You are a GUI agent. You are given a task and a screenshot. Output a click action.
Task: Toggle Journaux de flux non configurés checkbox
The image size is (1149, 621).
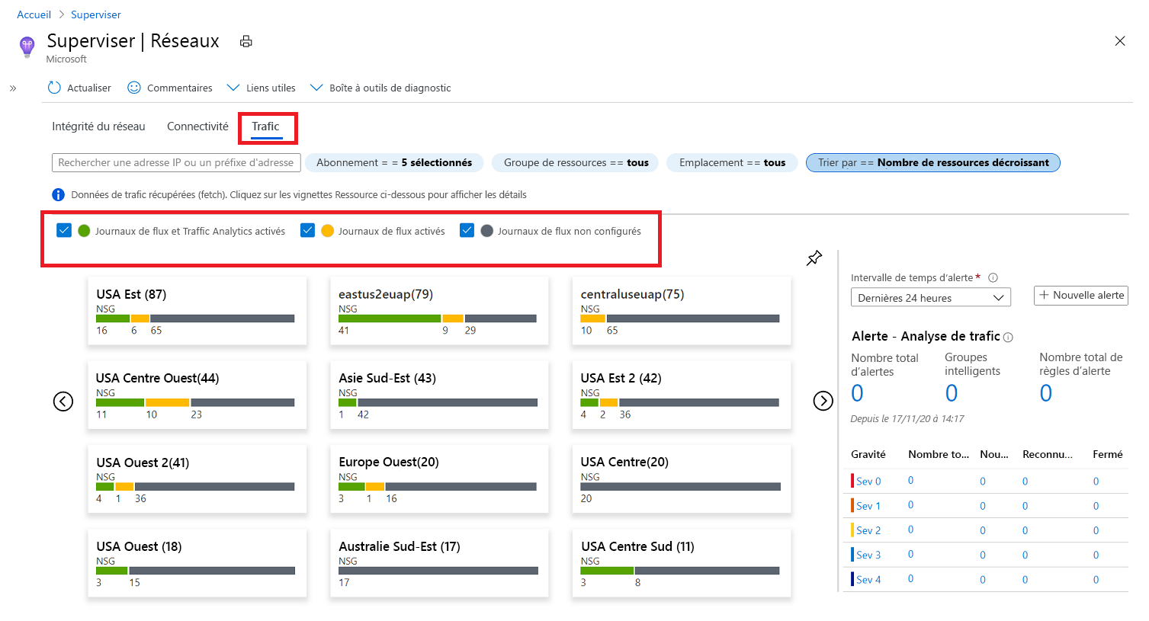coord(467,230)
